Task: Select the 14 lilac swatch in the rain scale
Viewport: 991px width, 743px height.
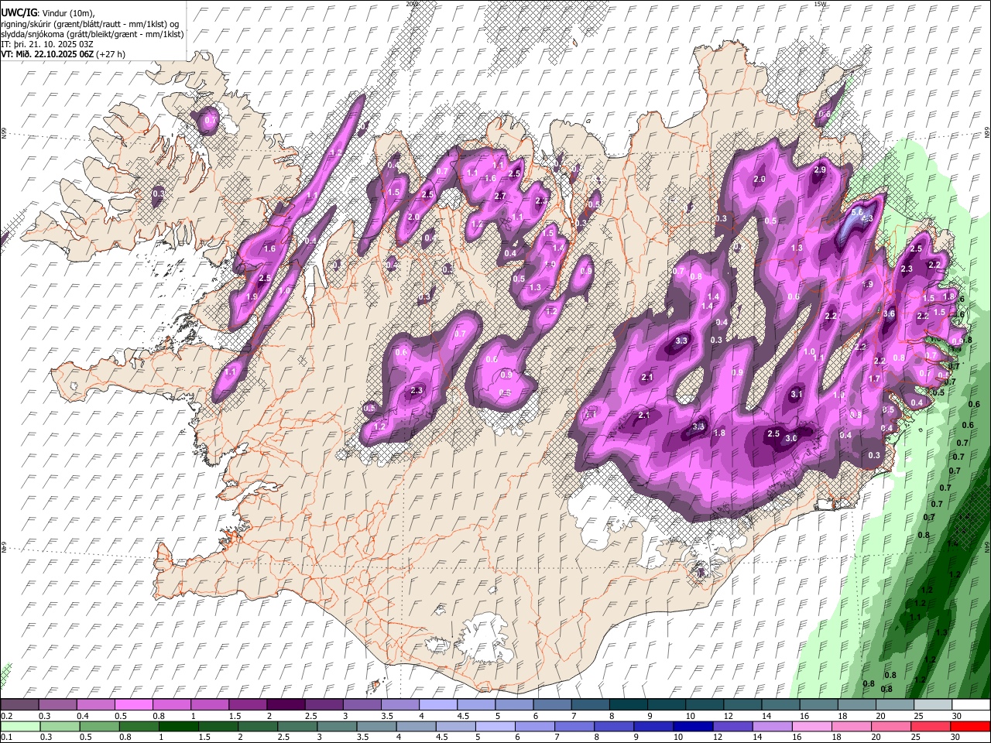Action: point(773,727)
